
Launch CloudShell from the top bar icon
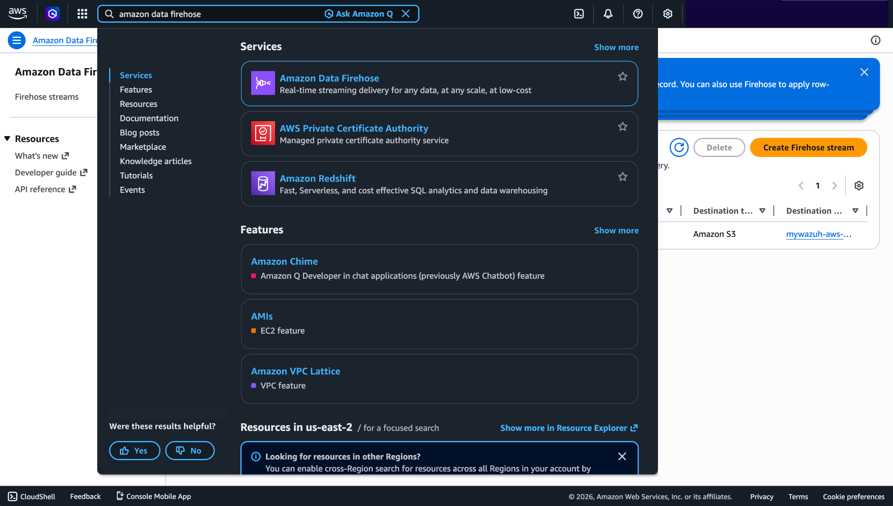(579, 14)
